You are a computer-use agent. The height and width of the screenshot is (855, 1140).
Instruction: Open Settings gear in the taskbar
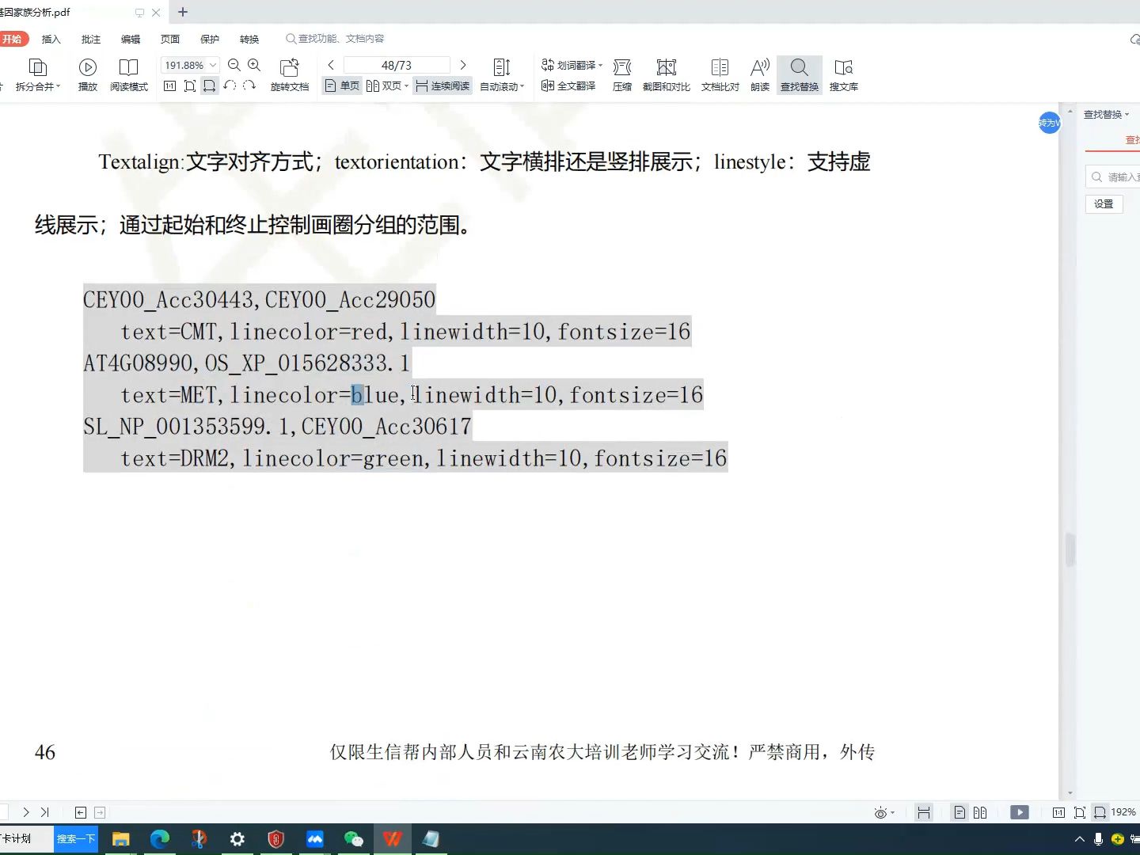(x=237, y=839)
